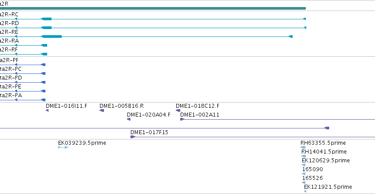Select the 165526 feature label
Image resolution: width=375 pixels, height=194 pixels.
[312, 178]
